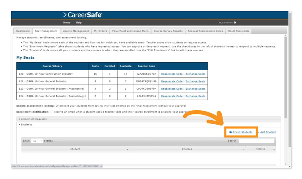The width and height of the screenshot is (302, 179).
Task: Click row 123 OSHA General Industry (Automotive)
Action: click(112, 89)
